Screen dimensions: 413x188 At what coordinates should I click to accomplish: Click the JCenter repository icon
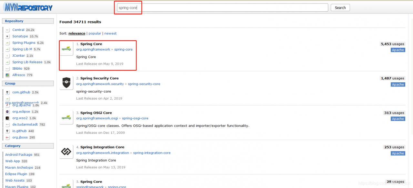tap(7, 56)
